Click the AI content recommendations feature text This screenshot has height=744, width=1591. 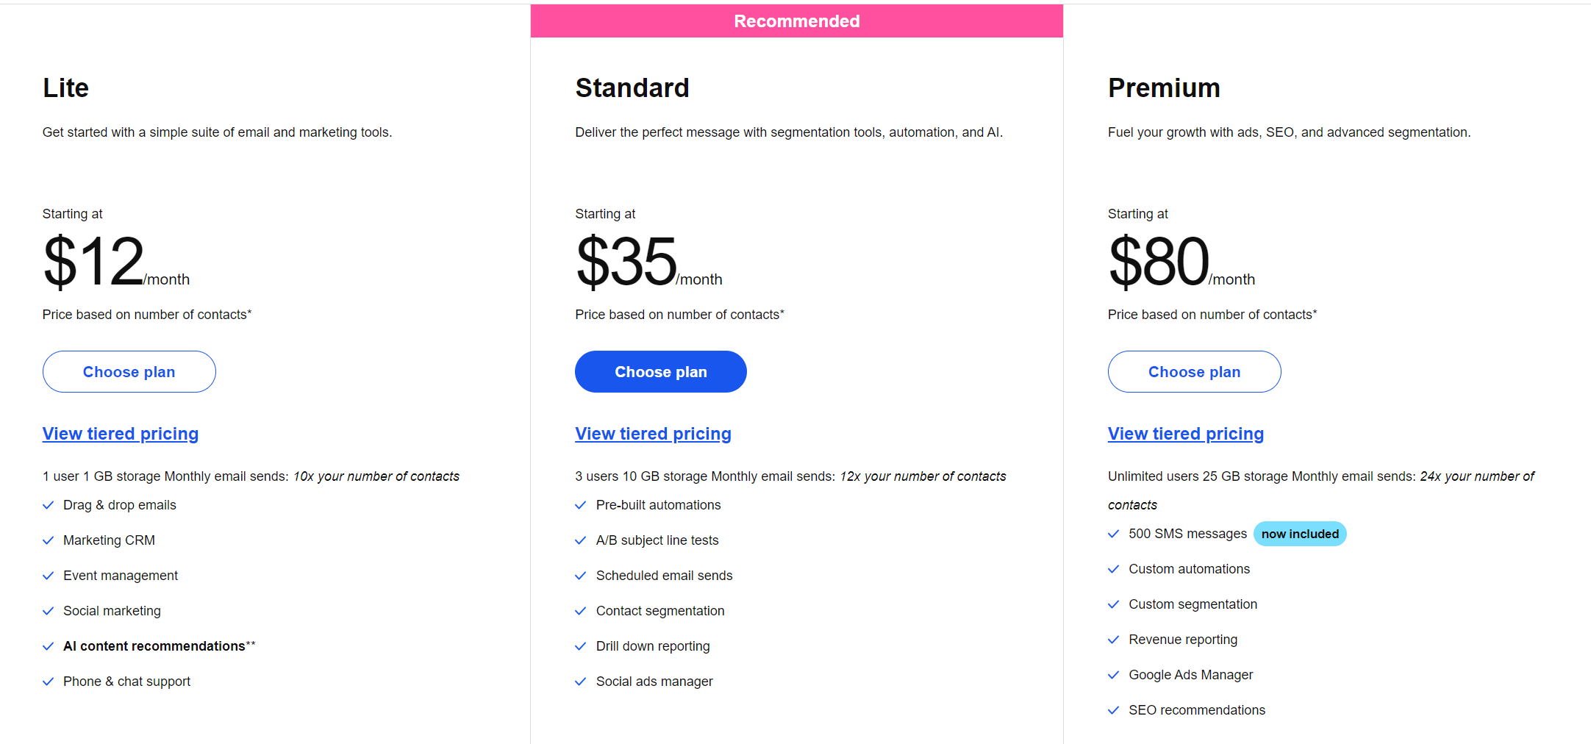pyautogui.click(x=154, y=646)
